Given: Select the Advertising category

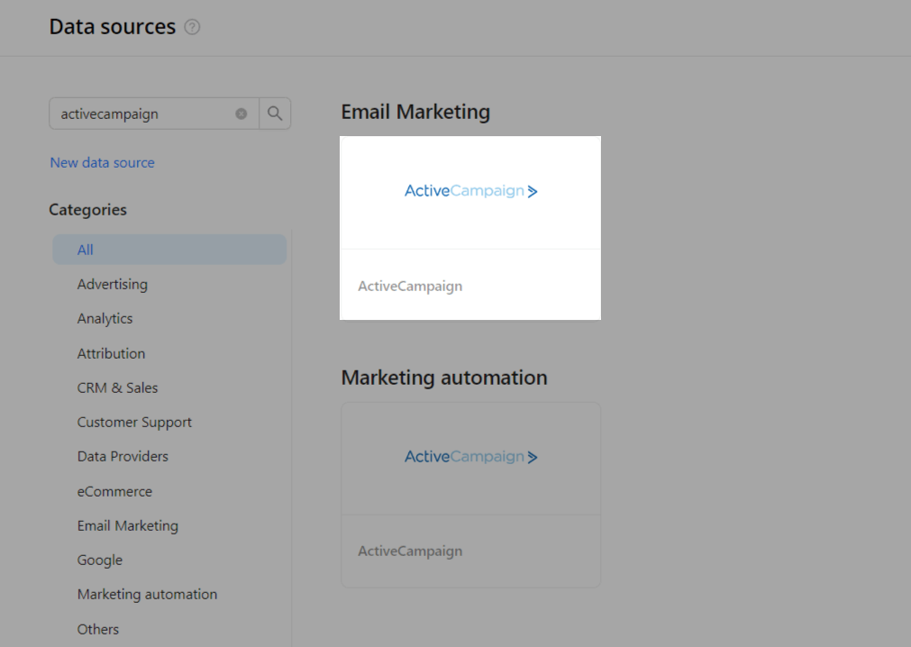Looking at the screenshot, I should [112, 284].
